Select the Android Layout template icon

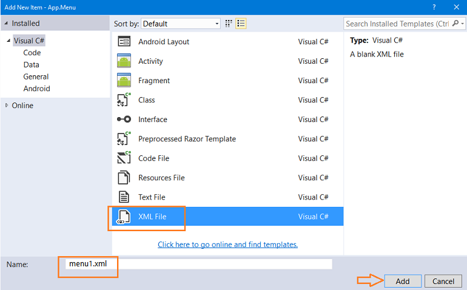point(124,41)
